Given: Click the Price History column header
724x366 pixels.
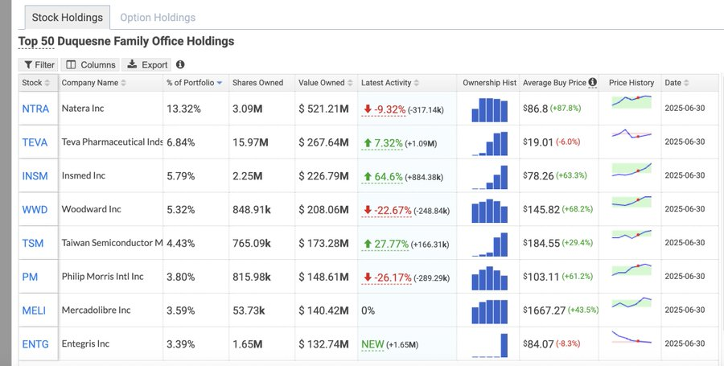Looking at the screenshot, I should point(631,83).
